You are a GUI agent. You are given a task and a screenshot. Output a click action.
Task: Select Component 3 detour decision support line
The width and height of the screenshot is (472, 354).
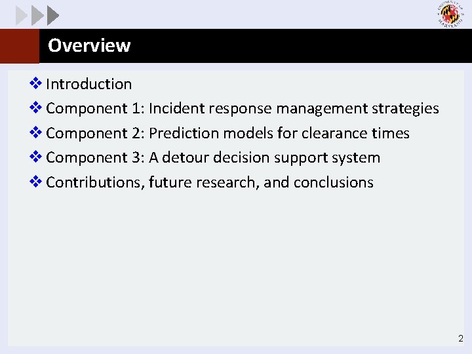(213, 157)
